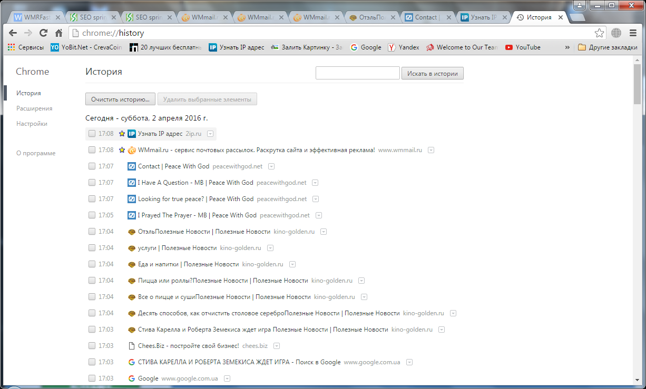The width and height of the screenshot is (646, 389).
Task: Open dropdown for I Have A Question entry
Action: coord(315,183)
